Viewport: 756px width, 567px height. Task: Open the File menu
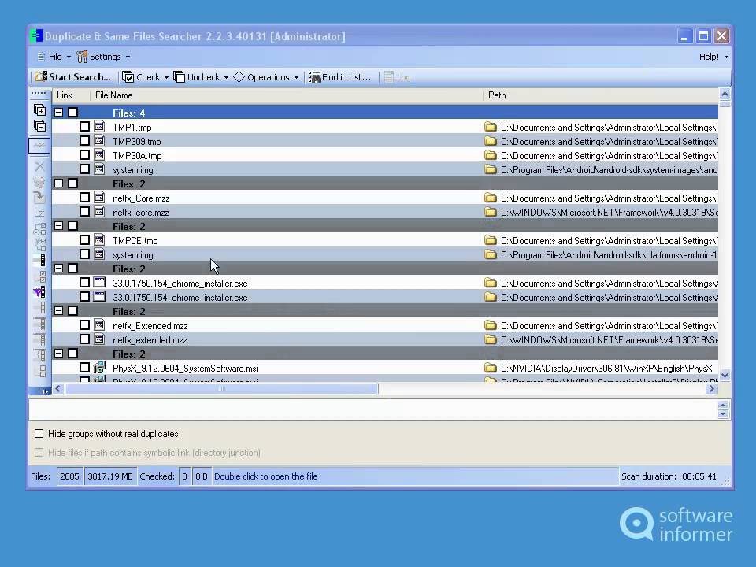click(x=54, y=57)
